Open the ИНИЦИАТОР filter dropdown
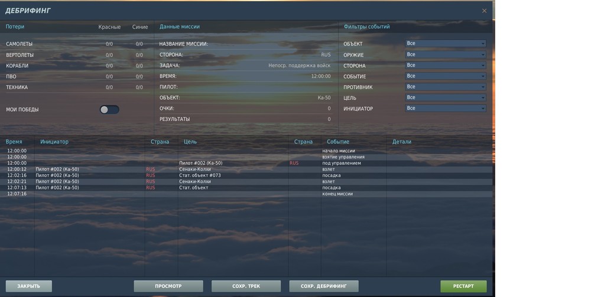591x297 pixels. (x=446, y=109)
